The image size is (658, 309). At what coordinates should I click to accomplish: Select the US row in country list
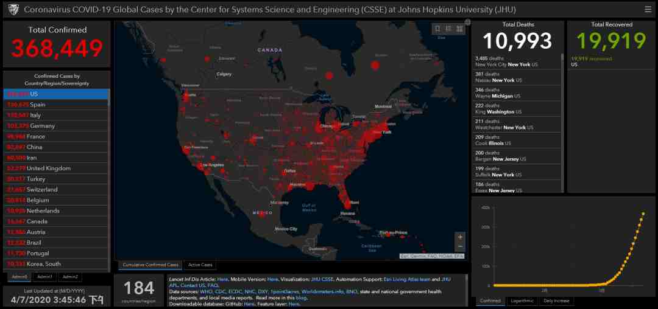pos(55,94)
